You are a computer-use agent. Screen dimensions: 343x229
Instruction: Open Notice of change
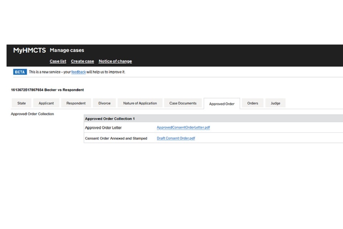click(x=115, y=61)
